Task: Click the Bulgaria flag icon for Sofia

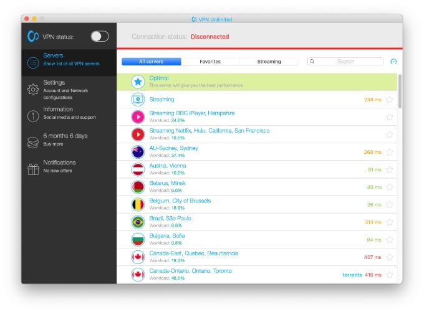Action: pyautogui.click(x=138, y=240)
